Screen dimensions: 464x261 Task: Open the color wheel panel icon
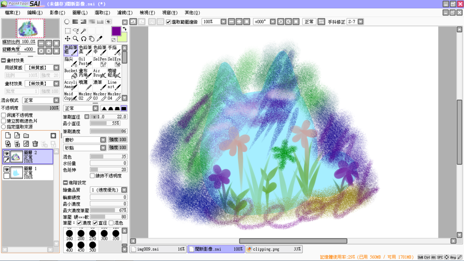(x=67, y=22)
